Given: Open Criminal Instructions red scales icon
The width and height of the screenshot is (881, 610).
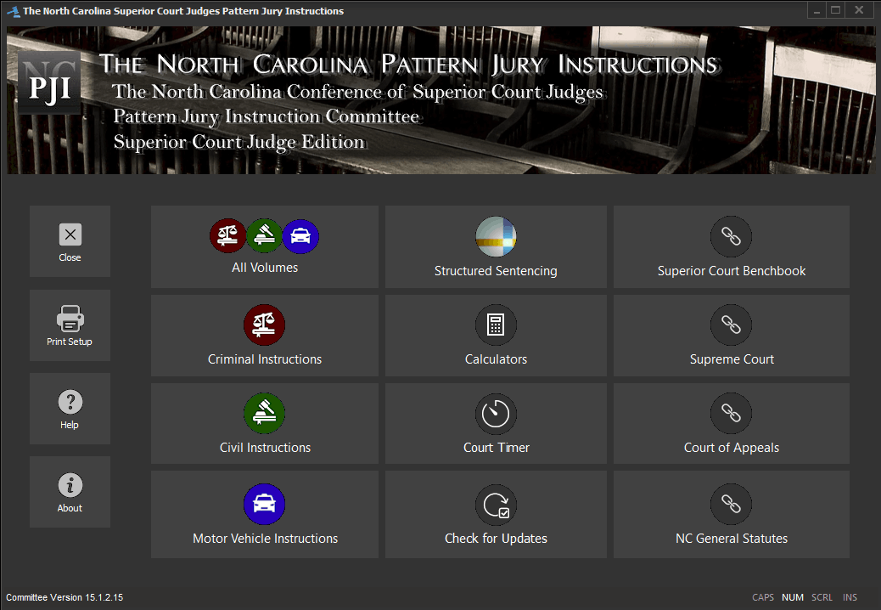Looking at the screenshot, I should 264,325.
